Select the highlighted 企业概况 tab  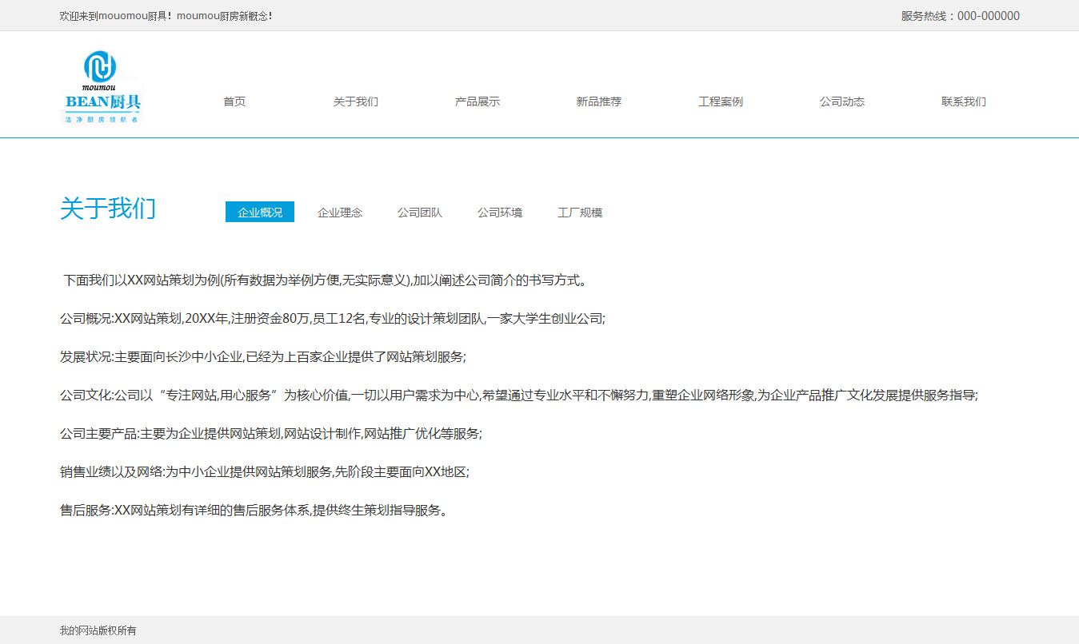[260, 213]
